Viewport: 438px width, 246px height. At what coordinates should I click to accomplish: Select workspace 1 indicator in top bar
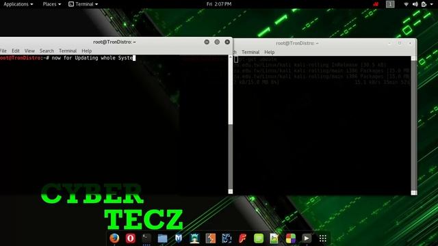[390, 4]
